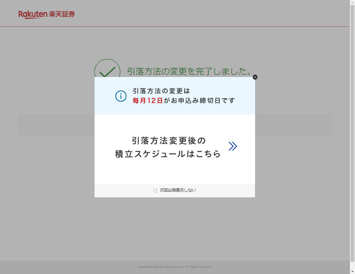The image size is (355, 274).
Task: Click the dimmed backdrop below the popup
Action: (175, 229)
